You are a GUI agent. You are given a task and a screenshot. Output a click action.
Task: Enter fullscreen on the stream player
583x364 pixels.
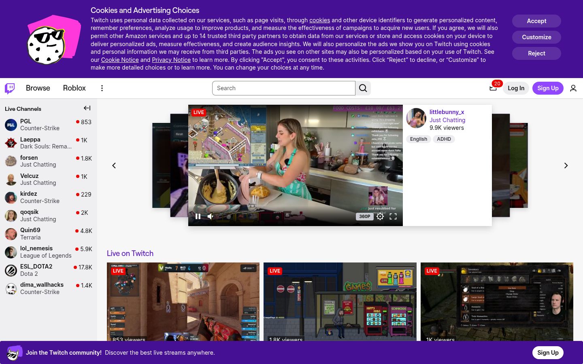tap(393, 216)
